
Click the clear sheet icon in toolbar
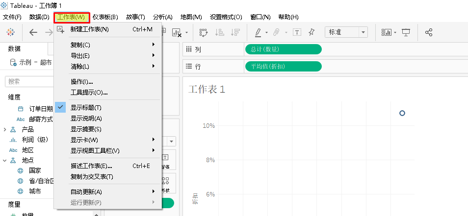click(178, 32)
